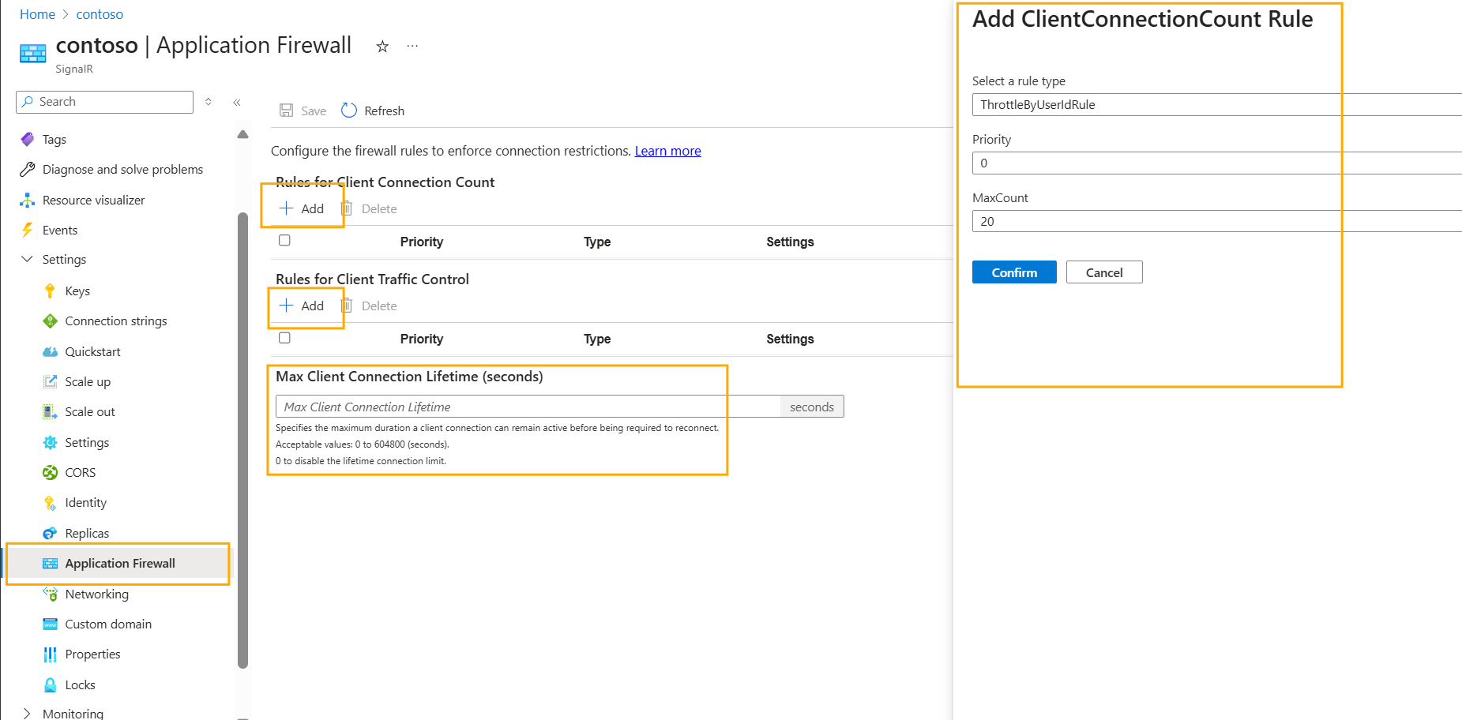Click the Replicas icon

50,533
